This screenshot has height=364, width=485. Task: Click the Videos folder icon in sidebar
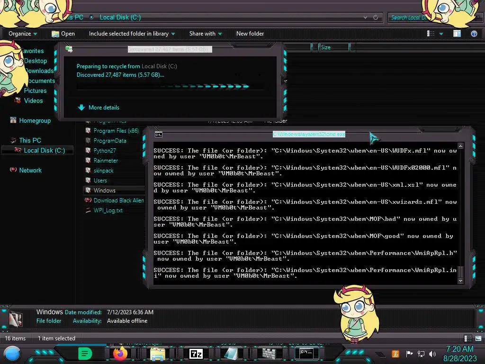(18, 100)
